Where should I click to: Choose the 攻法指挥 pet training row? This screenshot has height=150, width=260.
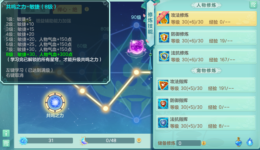click(x=206, y=85)
